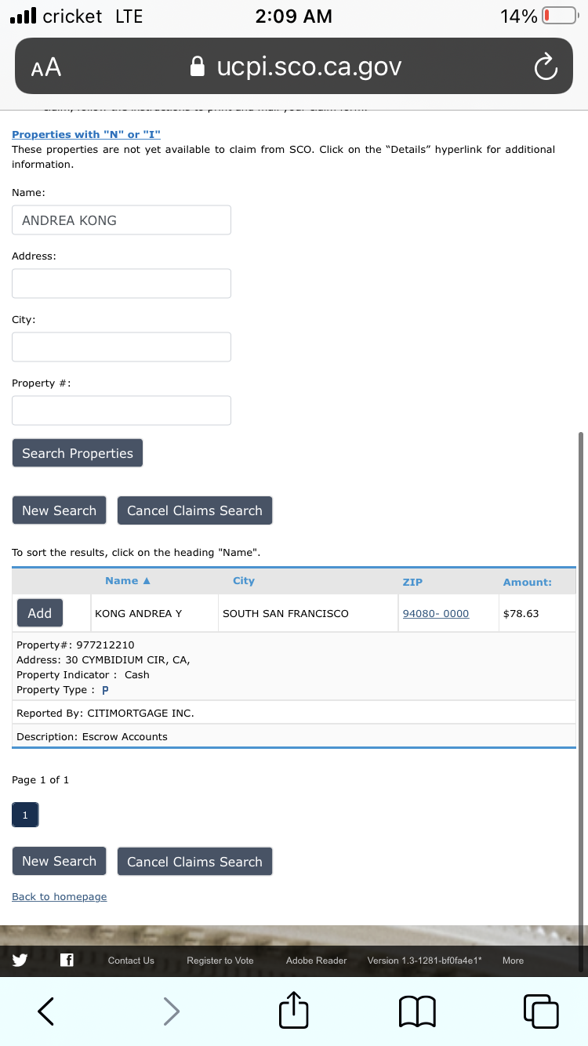
Task: Open the AA text size menu
Action: pos(46,67)
